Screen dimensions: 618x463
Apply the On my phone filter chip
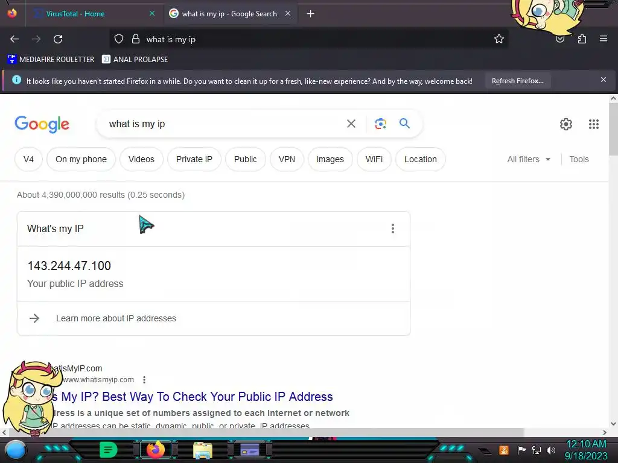[x=81, y=159]
